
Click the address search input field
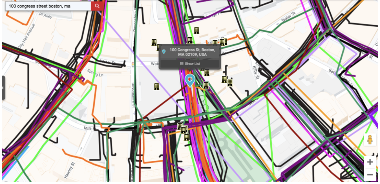[48, 6]
